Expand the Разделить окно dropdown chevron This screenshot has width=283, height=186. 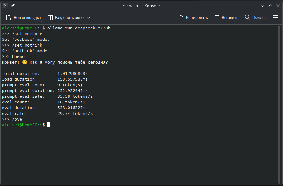(89, 17)
